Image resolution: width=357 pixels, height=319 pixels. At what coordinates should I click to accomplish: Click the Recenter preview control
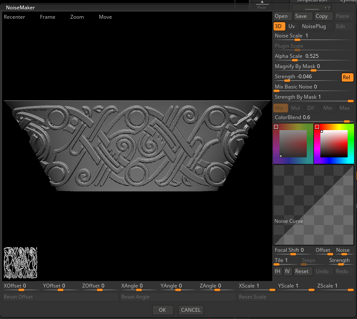click(14, 17)
